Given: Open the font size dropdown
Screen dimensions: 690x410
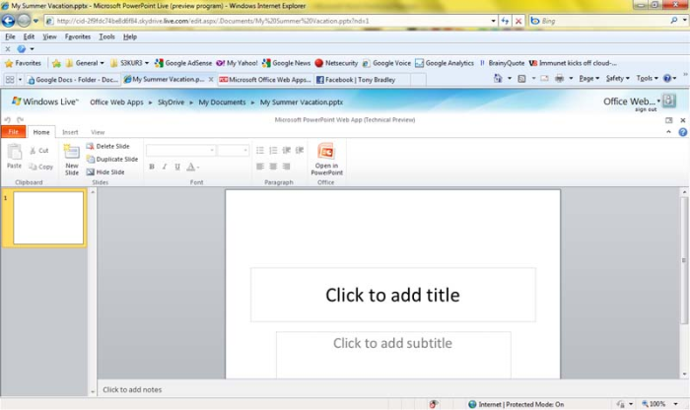Looking at the screenshot, I should click(x=245, y=151).
